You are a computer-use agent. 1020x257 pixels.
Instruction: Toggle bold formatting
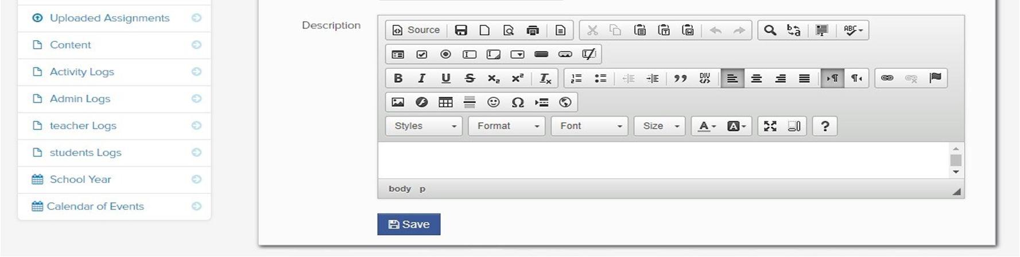(398, 79)
